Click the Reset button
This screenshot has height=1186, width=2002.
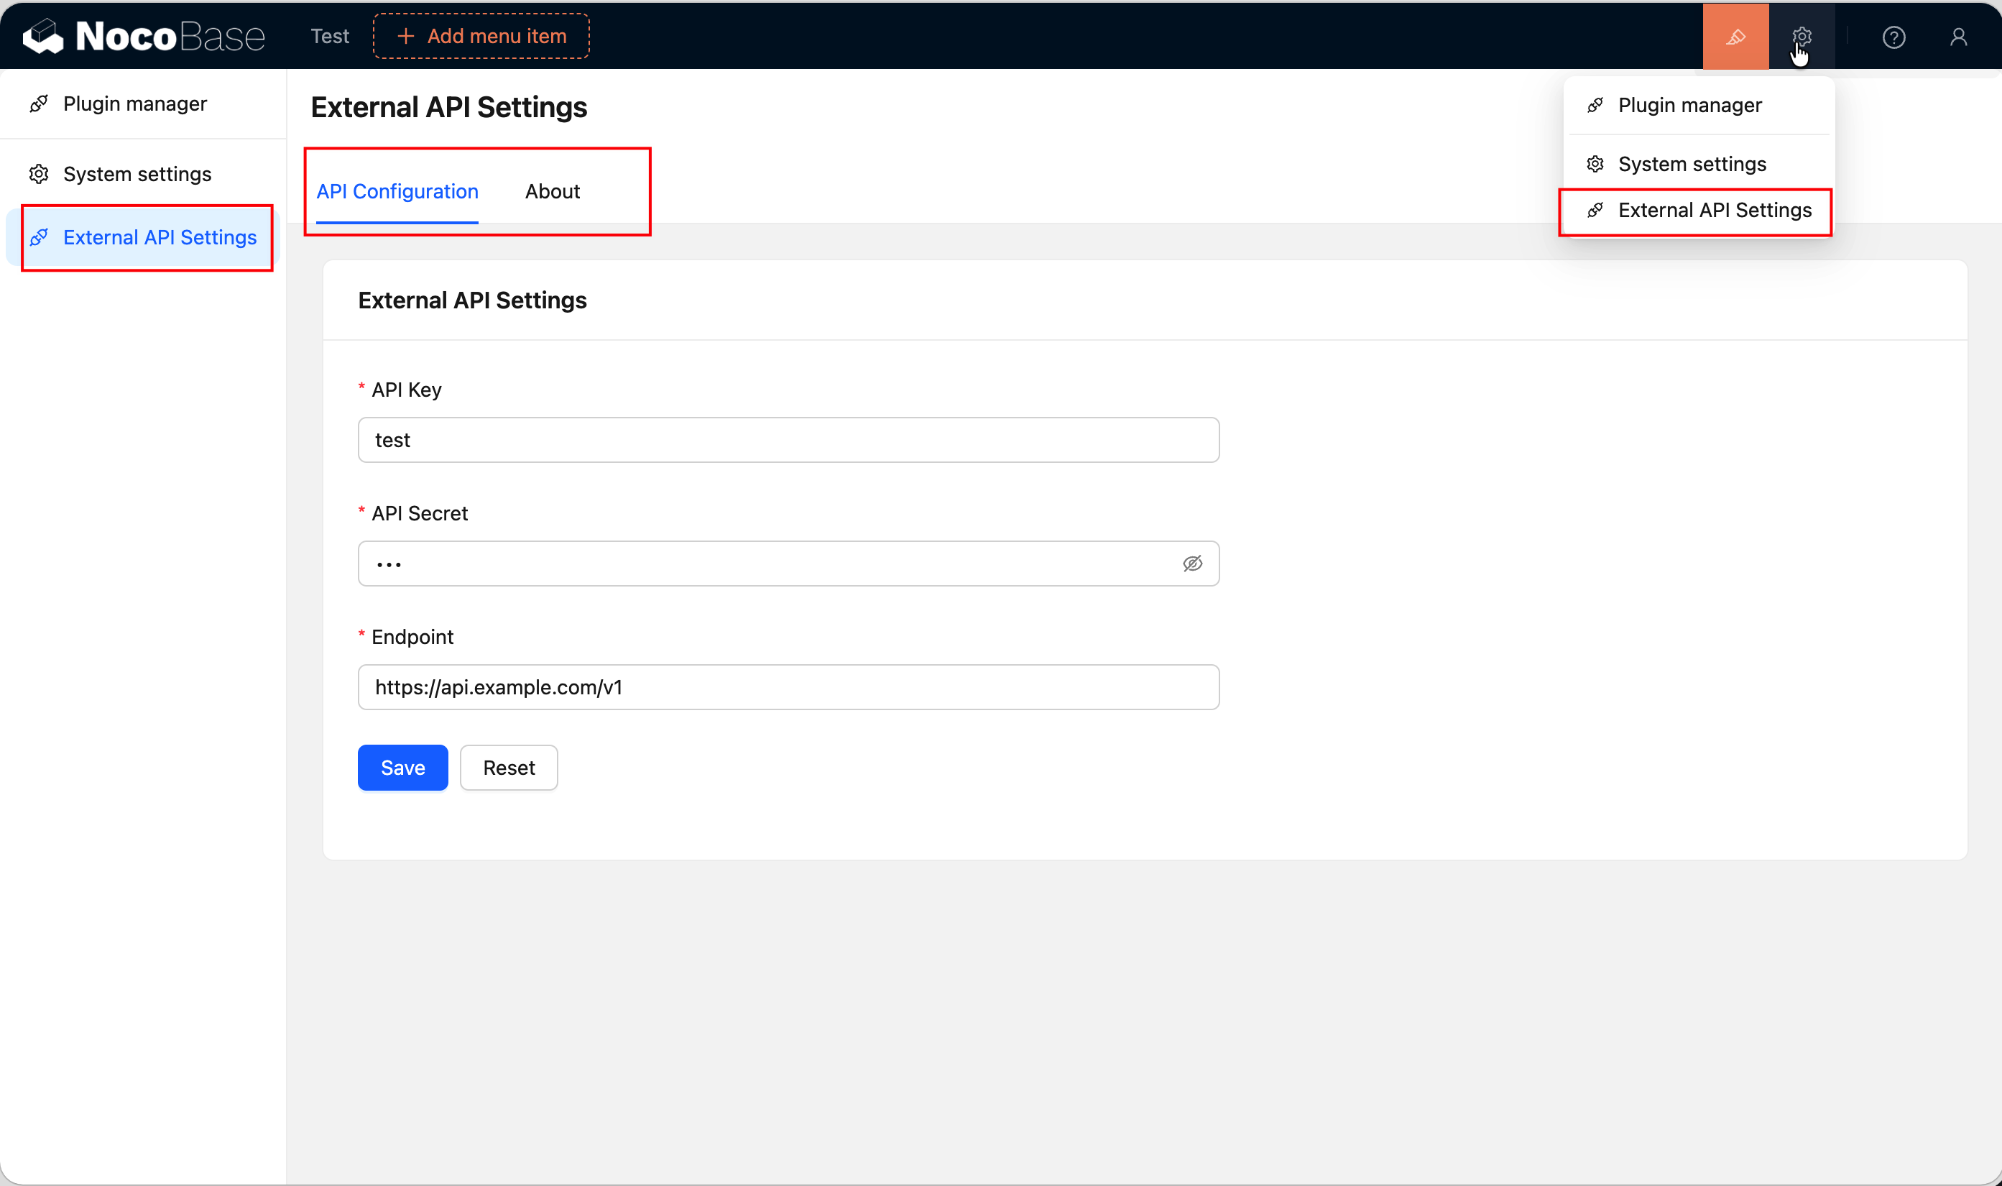coord(509,767)
